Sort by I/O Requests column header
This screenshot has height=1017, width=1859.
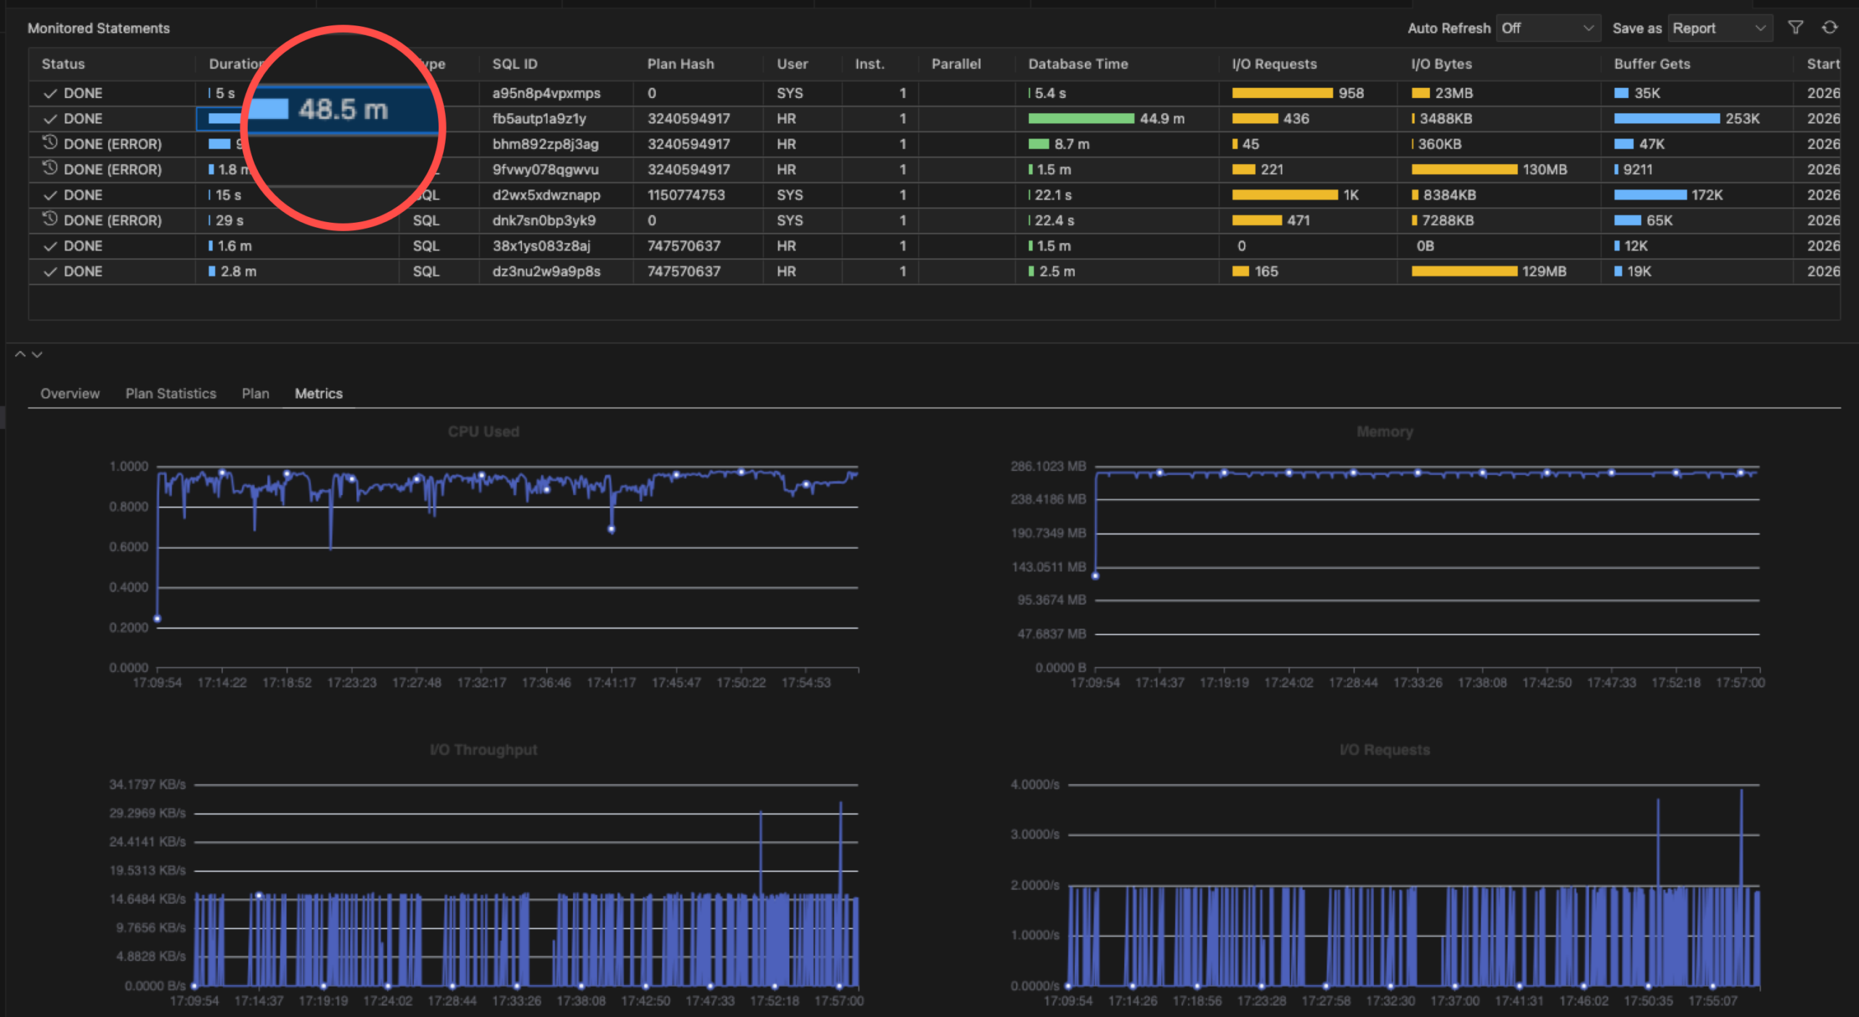tap(1274, 64)
